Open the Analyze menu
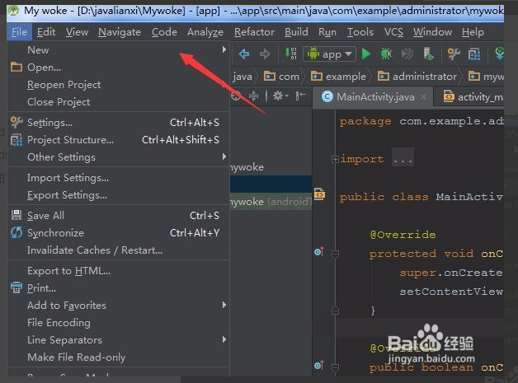Screen dimensions: 518x383 205,32
